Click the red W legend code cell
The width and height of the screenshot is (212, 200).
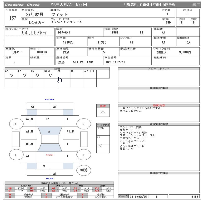pos(10,194)
